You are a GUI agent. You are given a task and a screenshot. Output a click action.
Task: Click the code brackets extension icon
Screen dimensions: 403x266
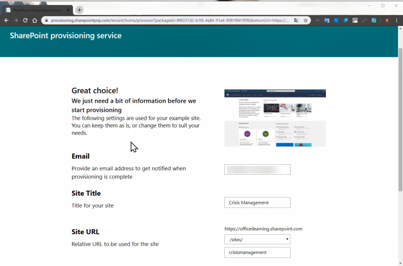(317, 20)
